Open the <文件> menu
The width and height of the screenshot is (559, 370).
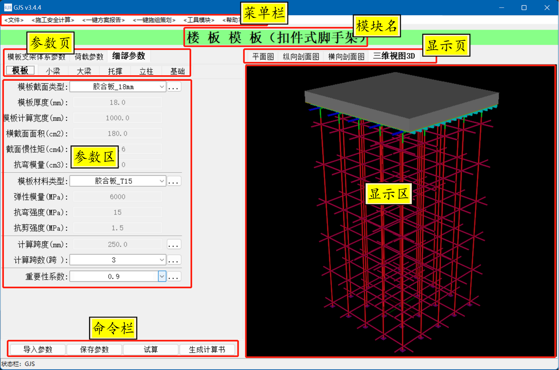(14, 20)
